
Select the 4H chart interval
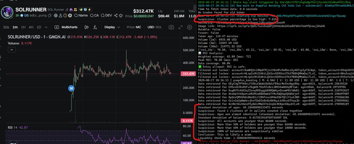tap(31, 27)
